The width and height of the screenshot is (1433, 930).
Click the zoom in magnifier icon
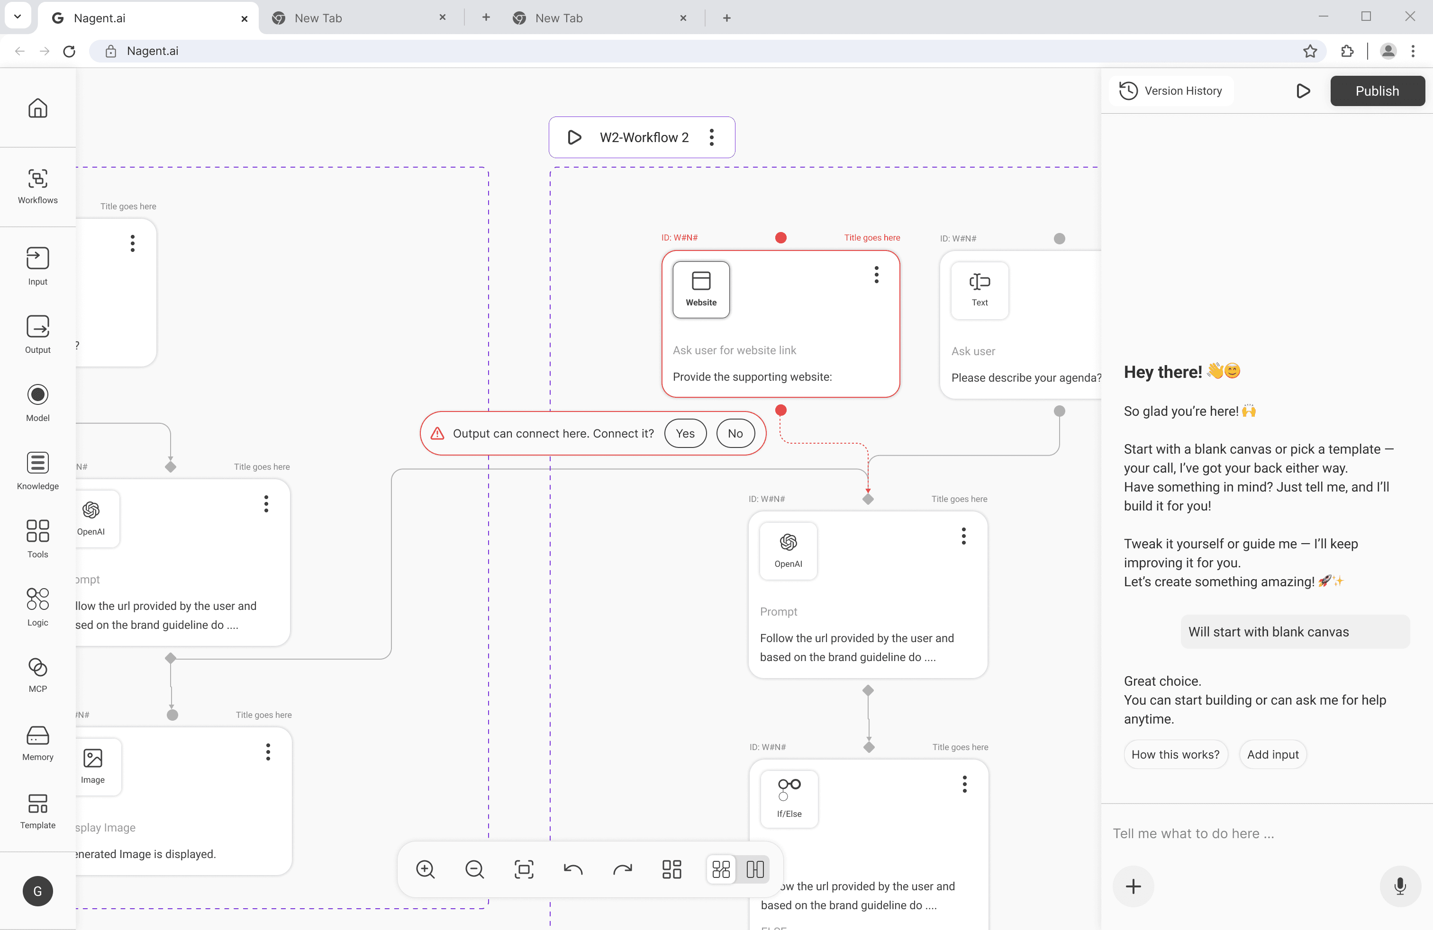coord(425,869)
